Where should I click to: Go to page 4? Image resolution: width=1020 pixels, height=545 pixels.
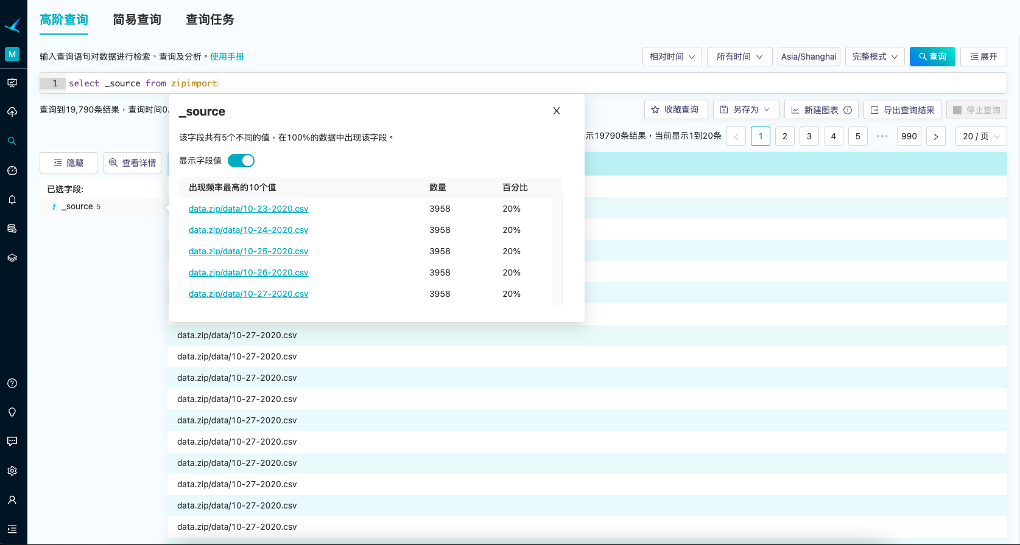834,136
